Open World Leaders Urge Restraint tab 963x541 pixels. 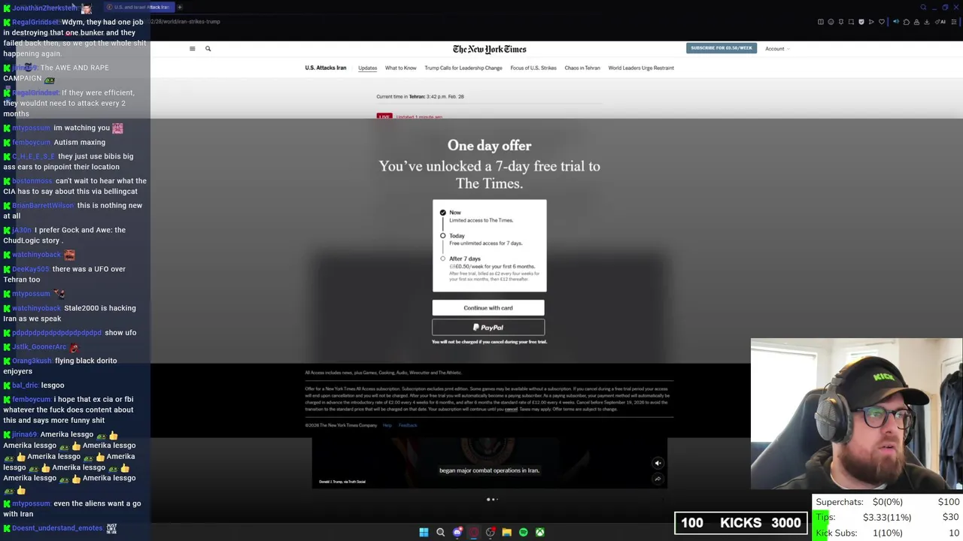(x=641, y=68)
